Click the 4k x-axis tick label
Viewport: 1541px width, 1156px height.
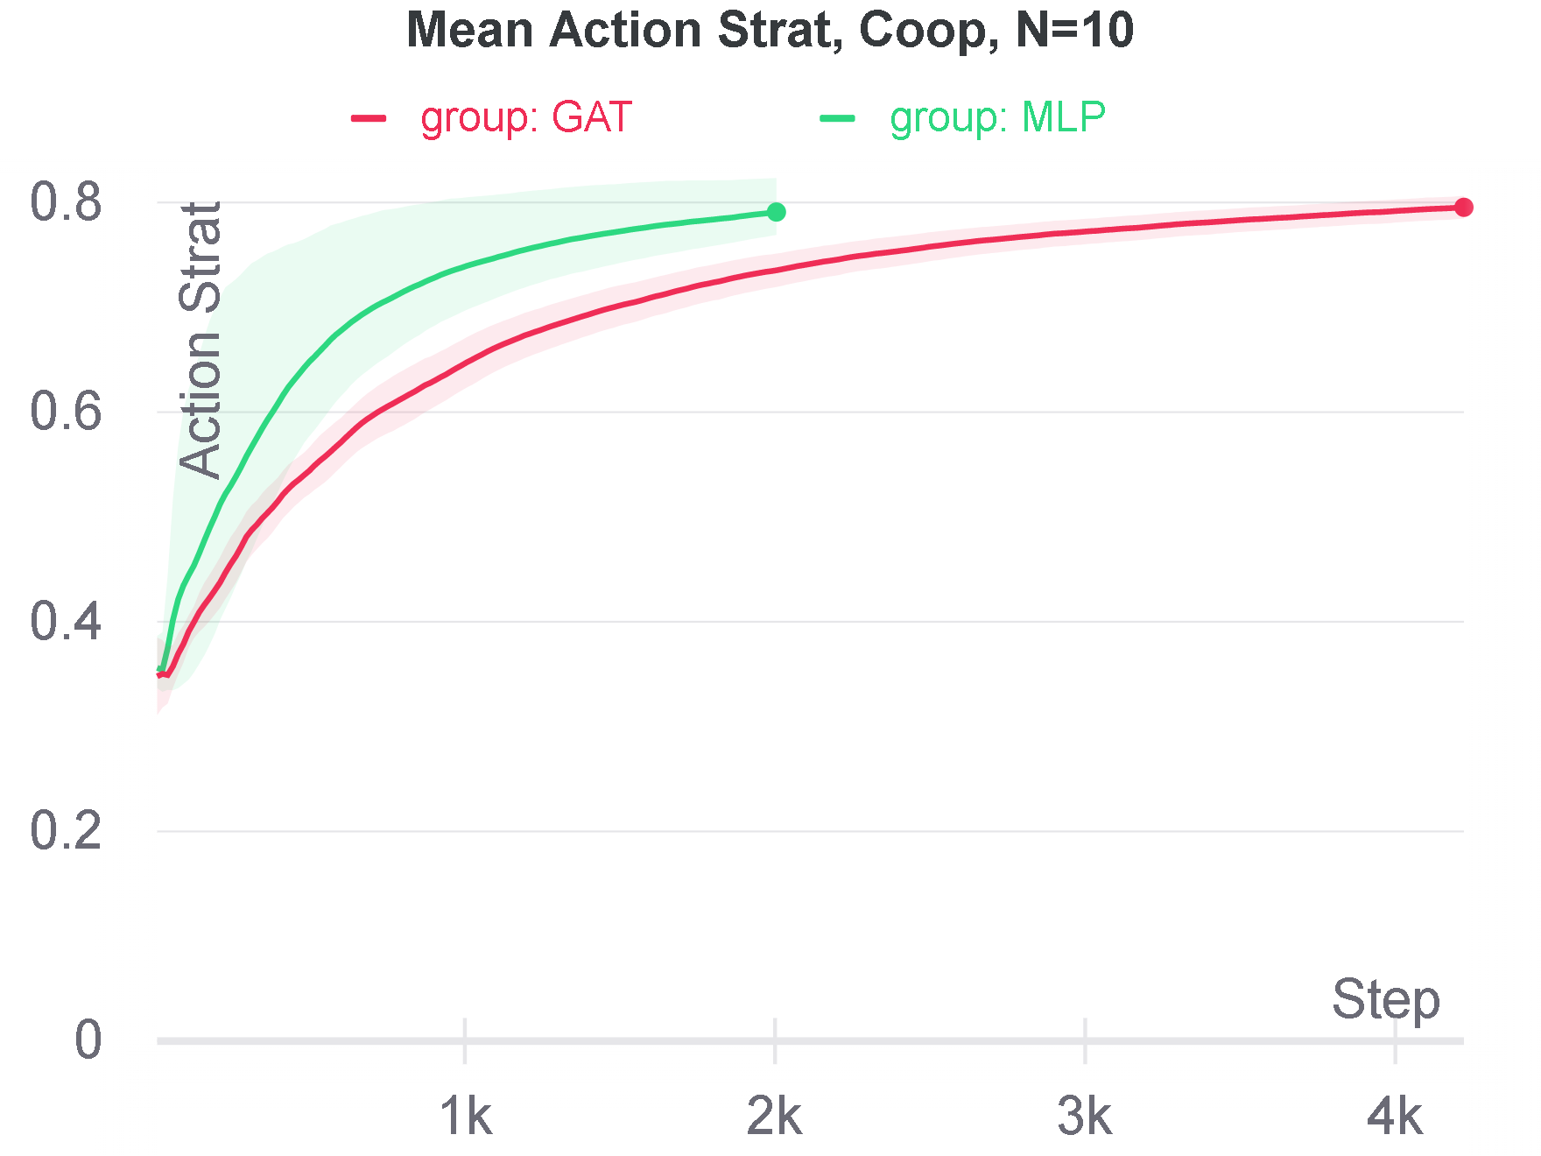click(1395, 1117)
